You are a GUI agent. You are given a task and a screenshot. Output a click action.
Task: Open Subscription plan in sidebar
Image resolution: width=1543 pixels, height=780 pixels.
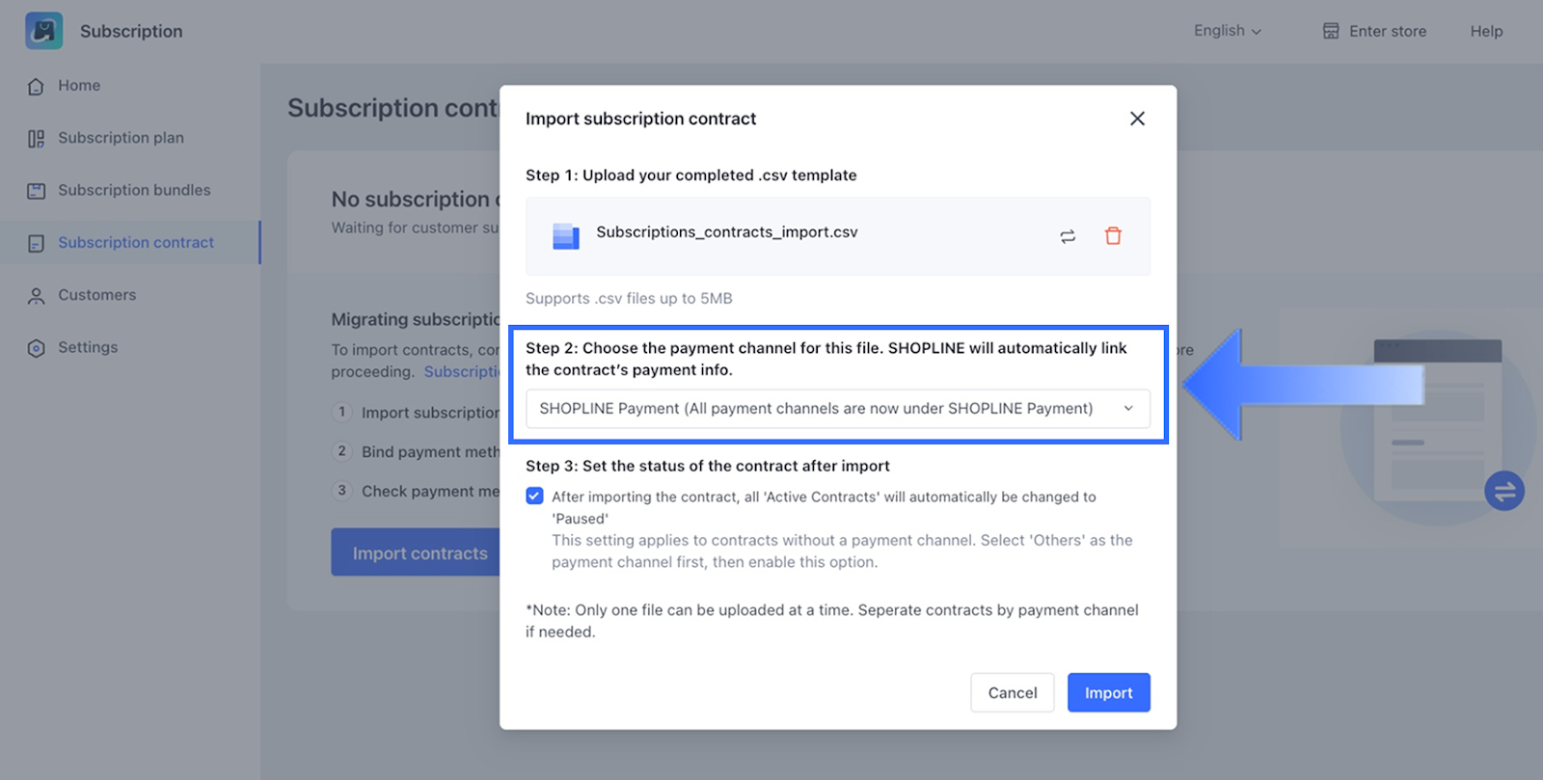(x=121, y=138)
